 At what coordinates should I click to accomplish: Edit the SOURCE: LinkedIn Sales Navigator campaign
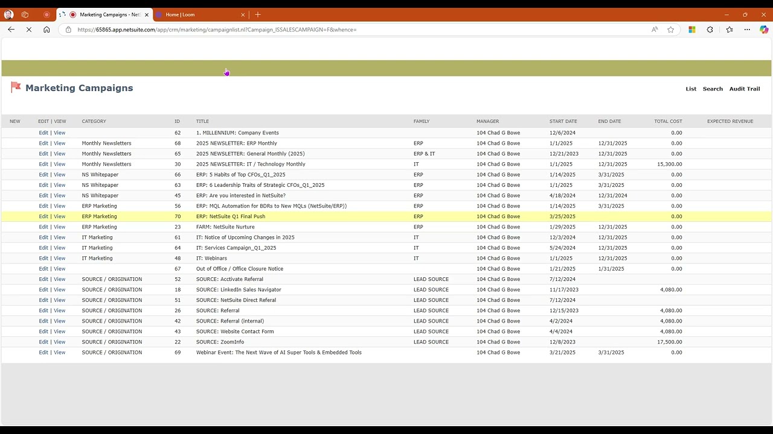(x=43, y=289)
